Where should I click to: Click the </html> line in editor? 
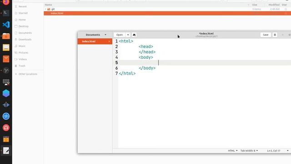click(127, 73)
